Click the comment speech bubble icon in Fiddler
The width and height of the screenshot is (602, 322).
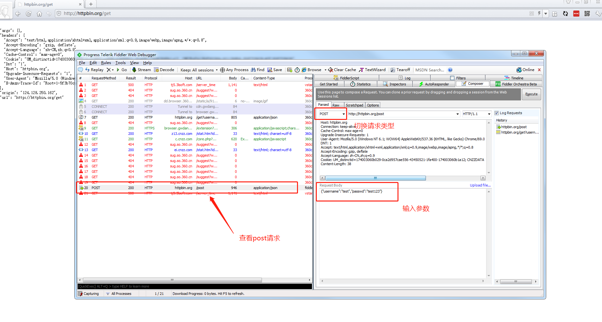[x=80, y=70]
